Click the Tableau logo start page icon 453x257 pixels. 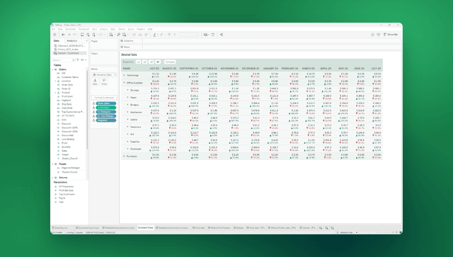[x=55, y=35]
